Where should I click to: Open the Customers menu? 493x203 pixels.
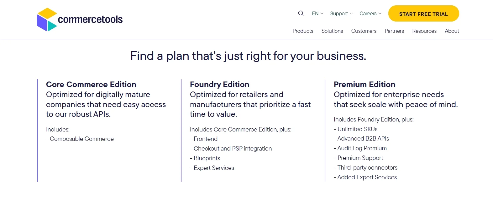(364, 31)
